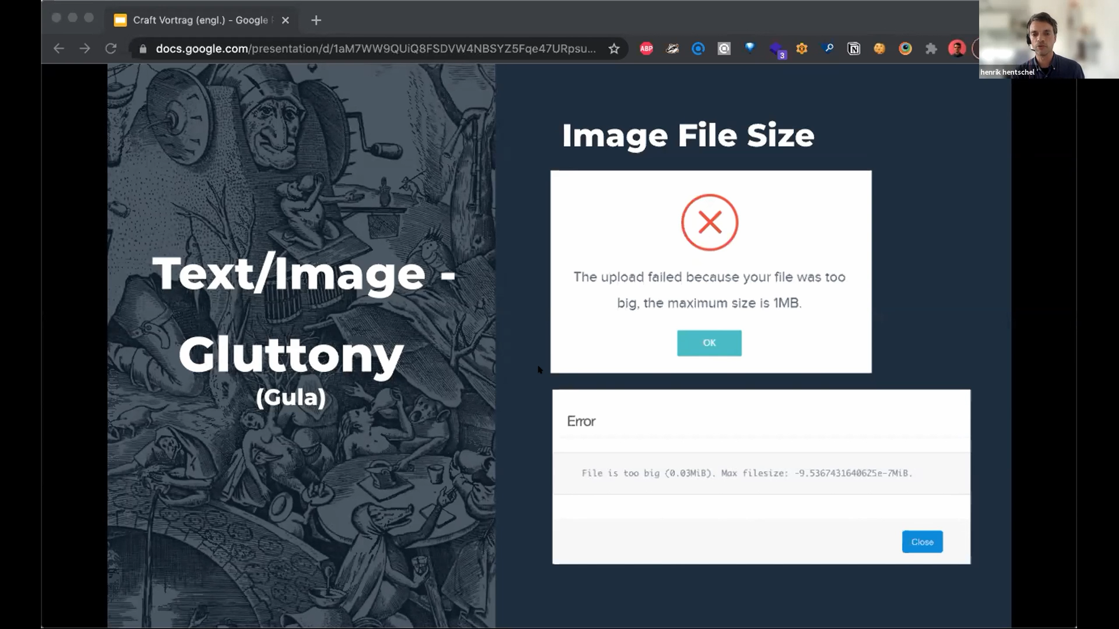View site info via the padlock icon

143,49
